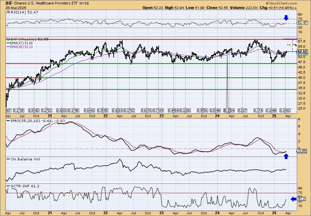Click the Chg +0.51 (+0.98%) value
This screenshot has width=311, height=216.
[x=277, y=8]
